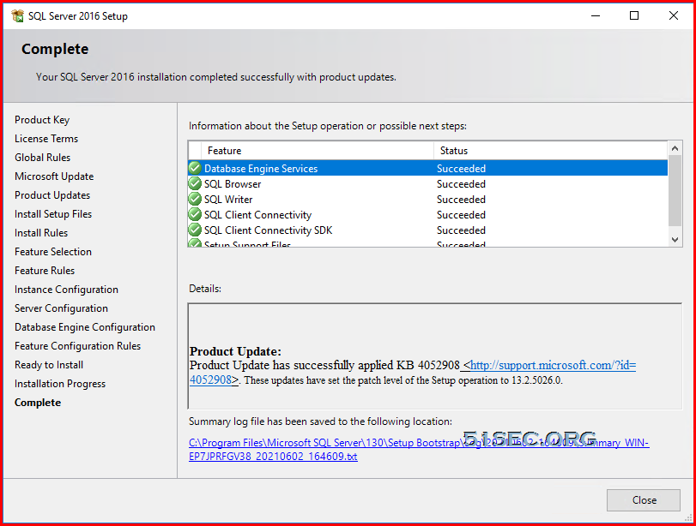Minimize the SQL Server 2016 Setup window
Image resolution: width=696 pixels, height=526 pixels.
596,16
